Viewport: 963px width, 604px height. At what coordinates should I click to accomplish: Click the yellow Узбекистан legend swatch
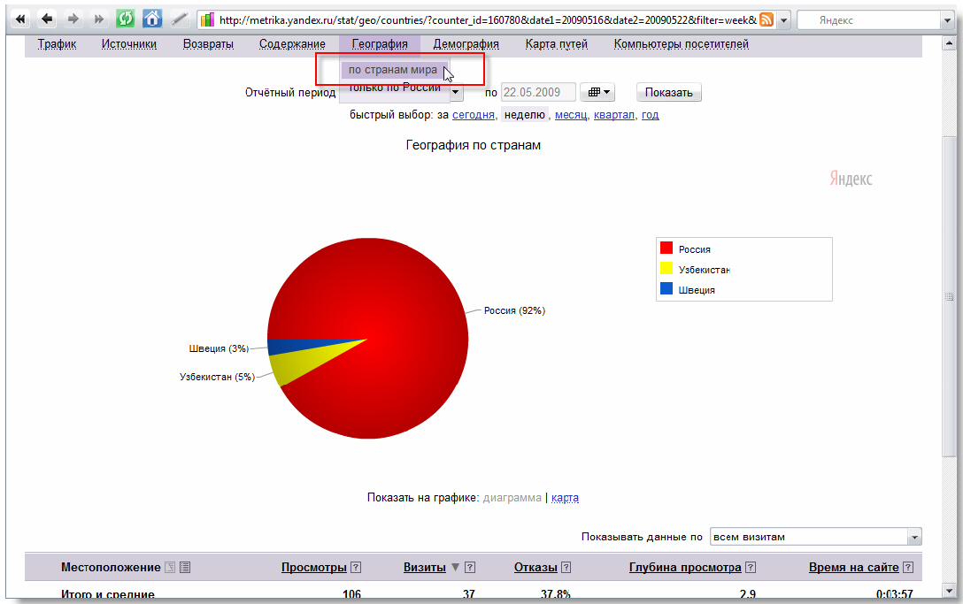(666, 268)
